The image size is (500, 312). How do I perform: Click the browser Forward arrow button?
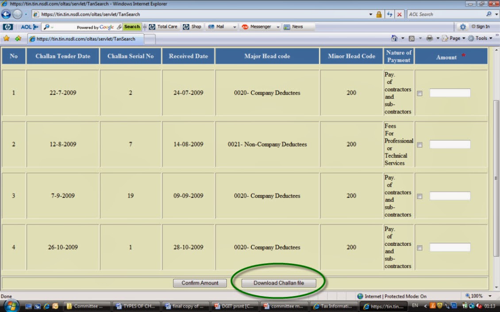pyautogui.click(x=17, y=14)
